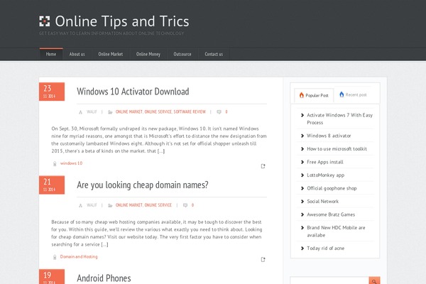Open the Contact us menu item

(x=214, y=54)
